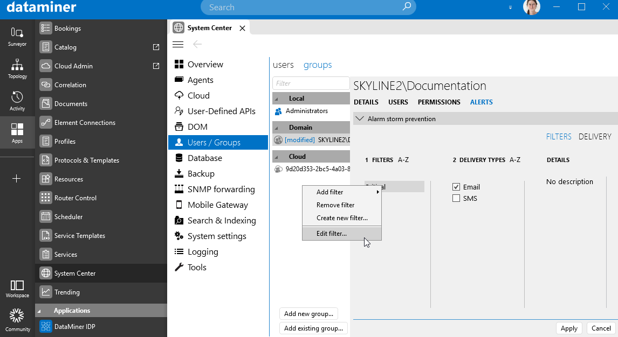Click the user profile avatar

click(531, 8)
